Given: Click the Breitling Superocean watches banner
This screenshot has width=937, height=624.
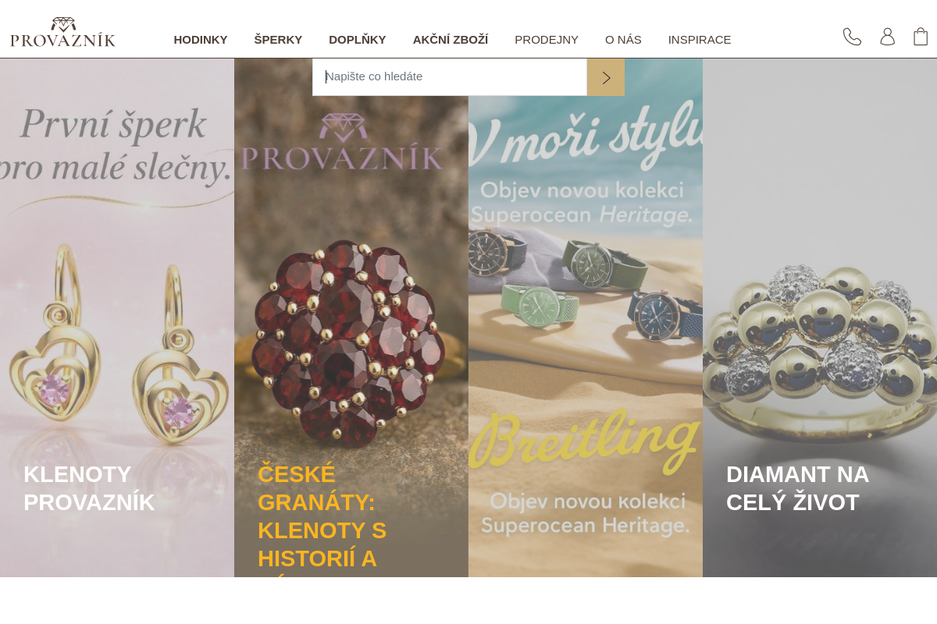Looking at the screenshot, I should point(586,328).
